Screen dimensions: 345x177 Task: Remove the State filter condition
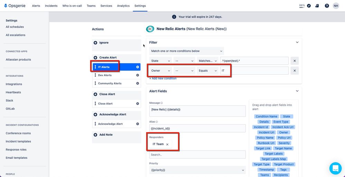295,61
